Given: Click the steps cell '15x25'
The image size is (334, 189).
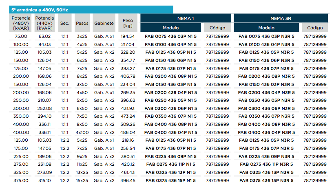Looking at the screenshot, I should pyautogui.click(x=82, y=180).
